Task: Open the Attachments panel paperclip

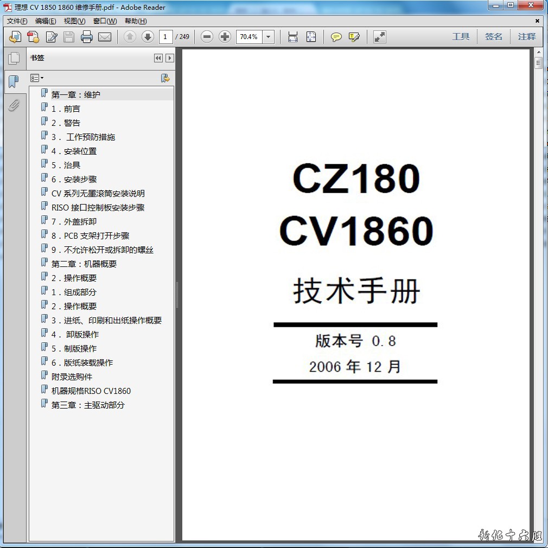Action: 14,105
